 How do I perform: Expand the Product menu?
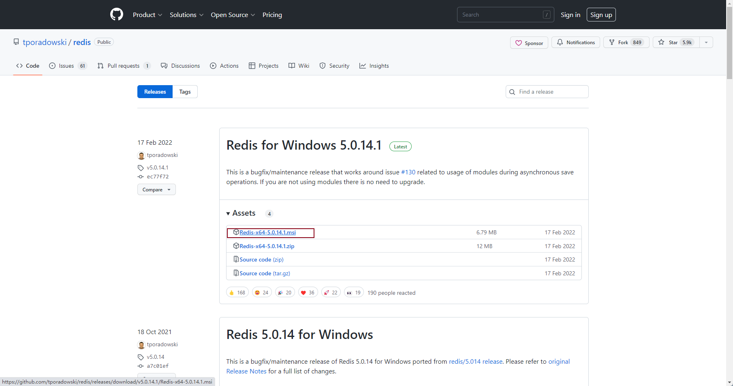pos(147,15)
